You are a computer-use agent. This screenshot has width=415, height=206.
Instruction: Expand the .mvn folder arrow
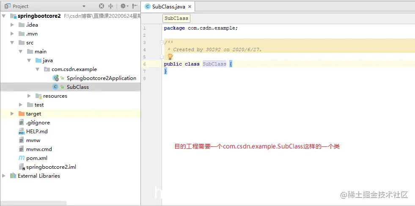coord(12,33)
